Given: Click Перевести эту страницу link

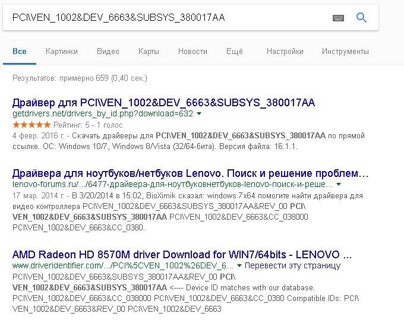Looking at the screenshot, I should click(292, 265).
